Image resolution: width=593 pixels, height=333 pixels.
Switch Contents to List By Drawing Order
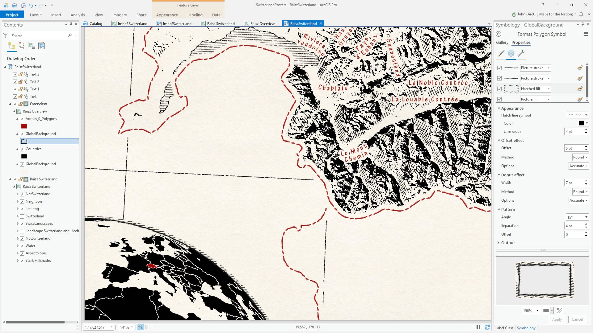tap(12, 46)
